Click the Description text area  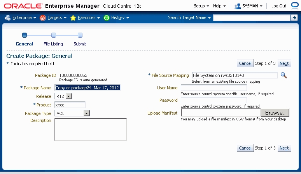(91, 129)
